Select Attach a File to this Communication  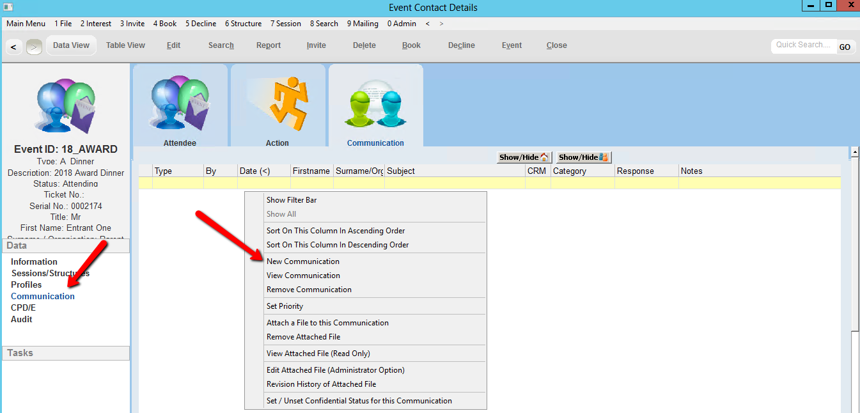327,323
